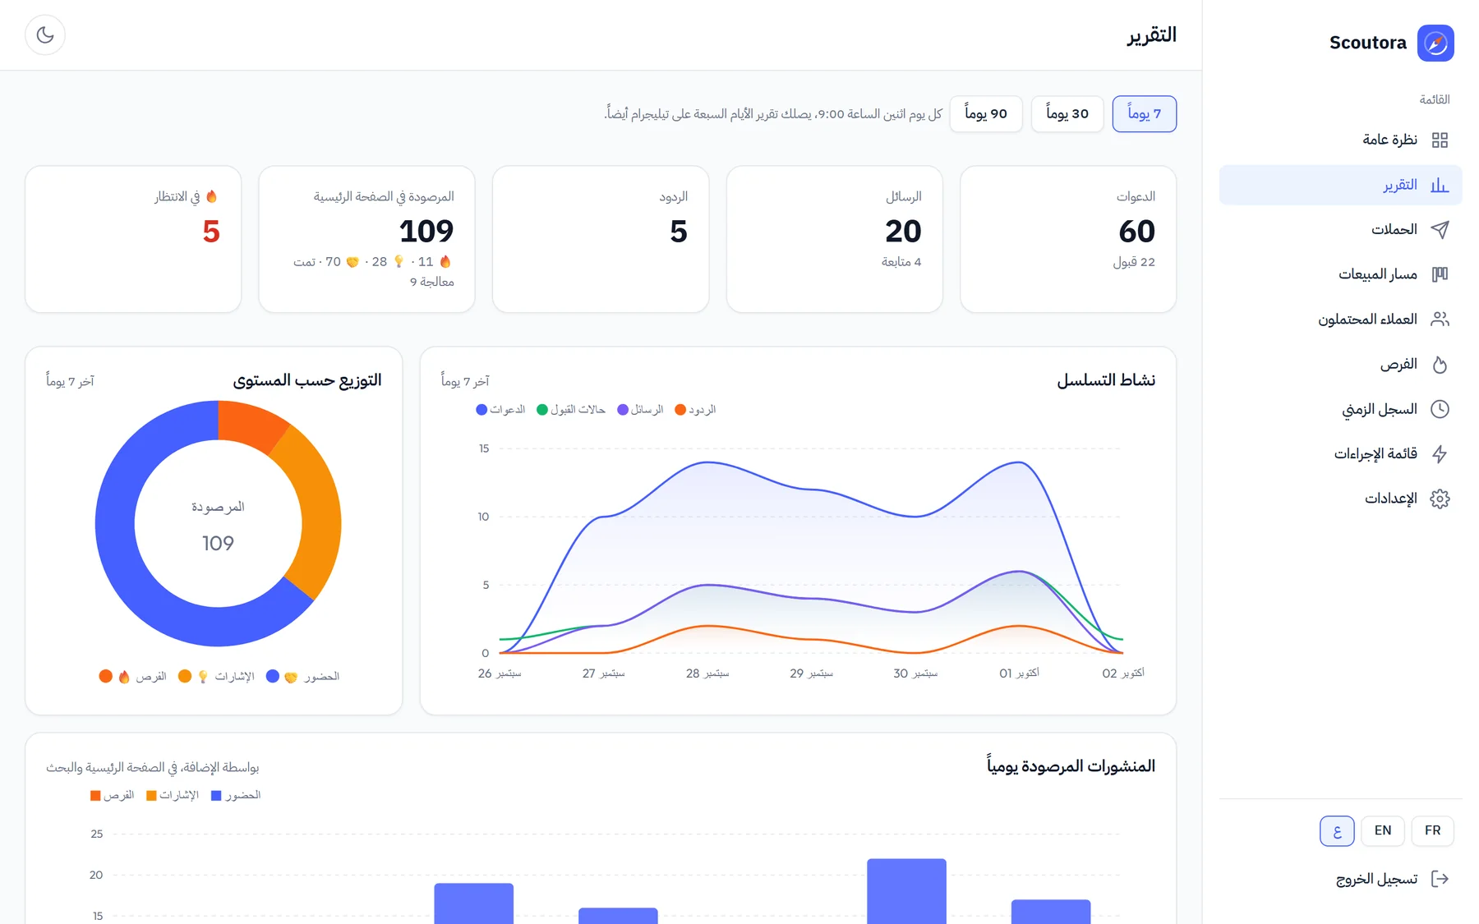Open the الدعوات 60 stat card
1479x924 pixels.
pyautogui.click(x=1068, y=240)
